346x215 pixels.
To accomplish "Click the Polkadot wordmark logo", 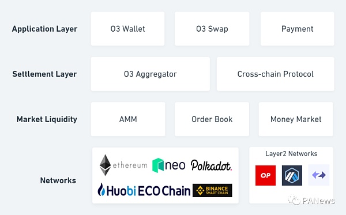I will click(x=211, y=165).
